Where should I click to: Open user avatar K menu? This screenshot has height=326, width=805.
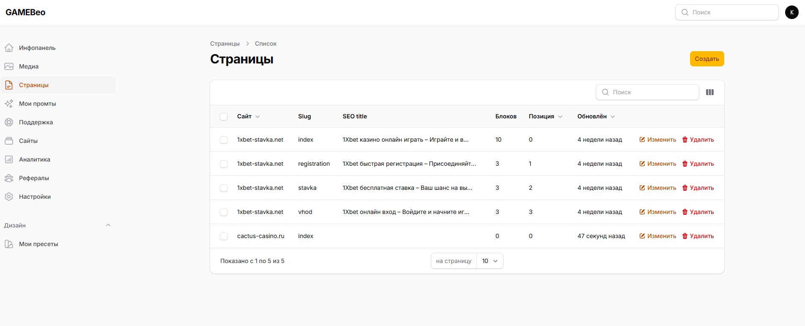[x=792, y=12]
